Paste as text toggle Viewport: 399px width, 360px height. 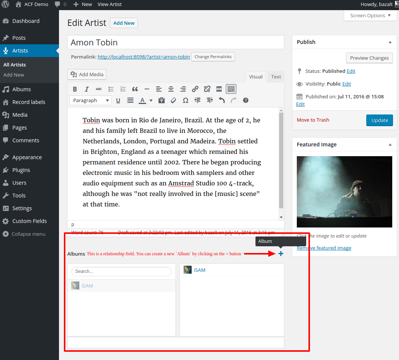(161, 101)
